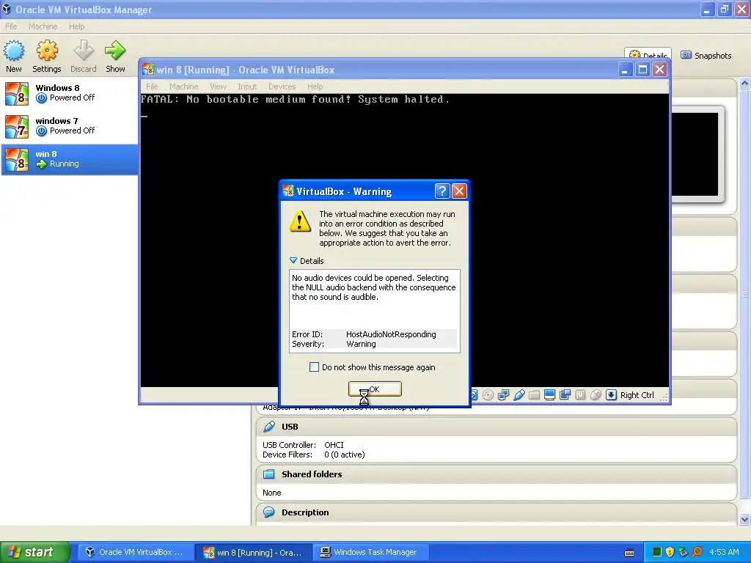
Task: Collapse the Details section in warning dialog
Action: 293,260
